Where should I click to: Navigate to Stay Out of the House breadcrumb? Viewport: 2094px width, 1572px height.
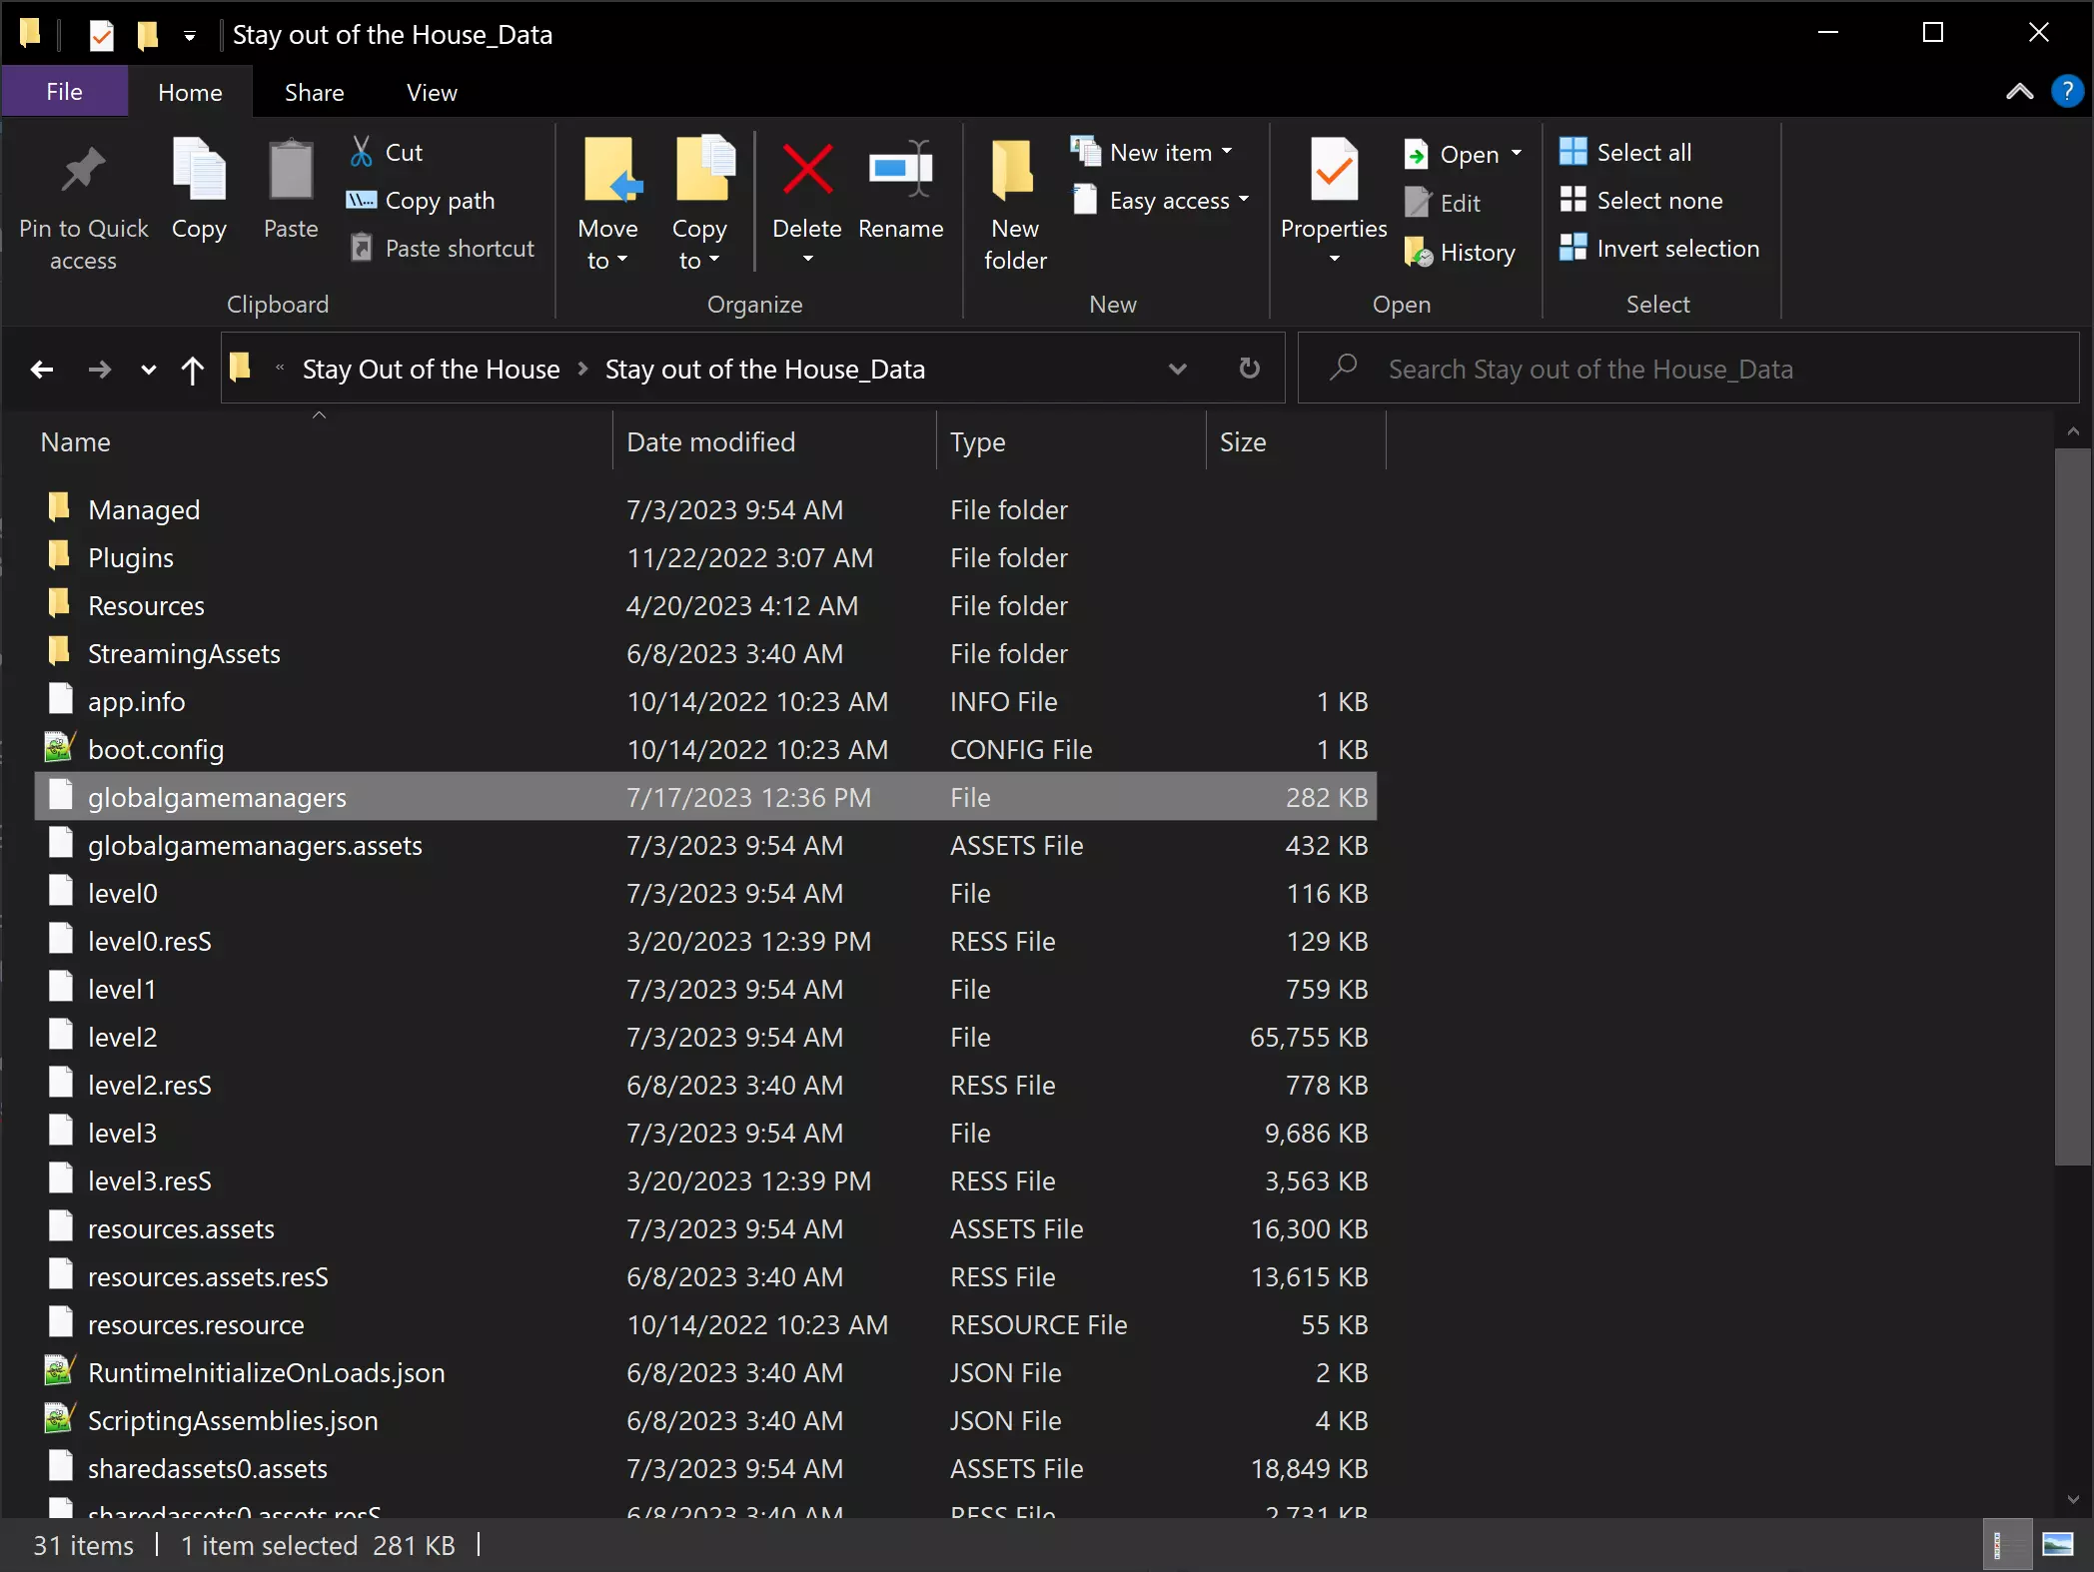(431, 370)
